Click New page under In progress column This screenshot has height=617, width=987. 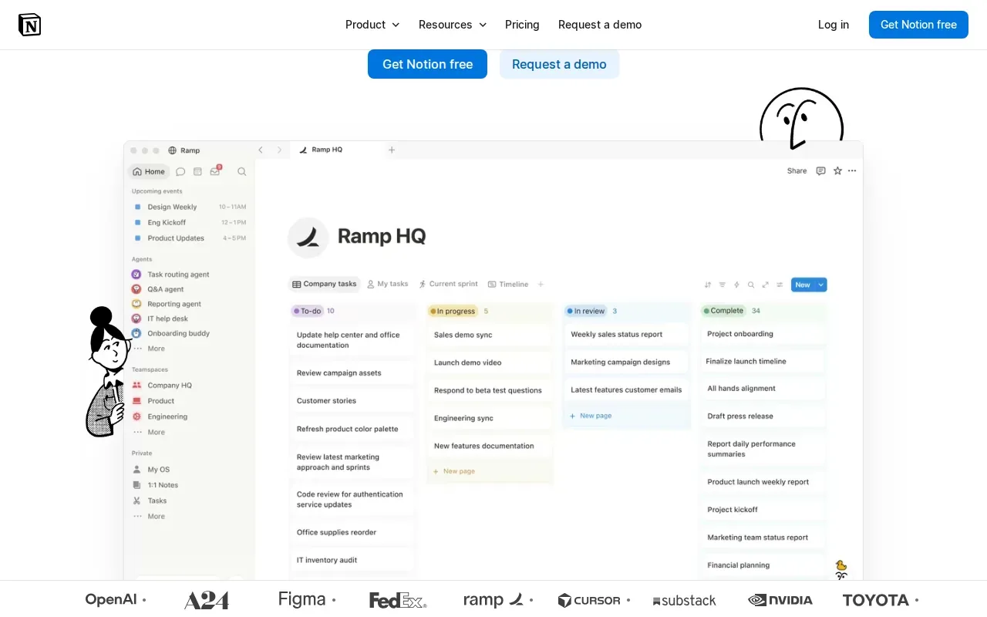[x=454, y=471]
